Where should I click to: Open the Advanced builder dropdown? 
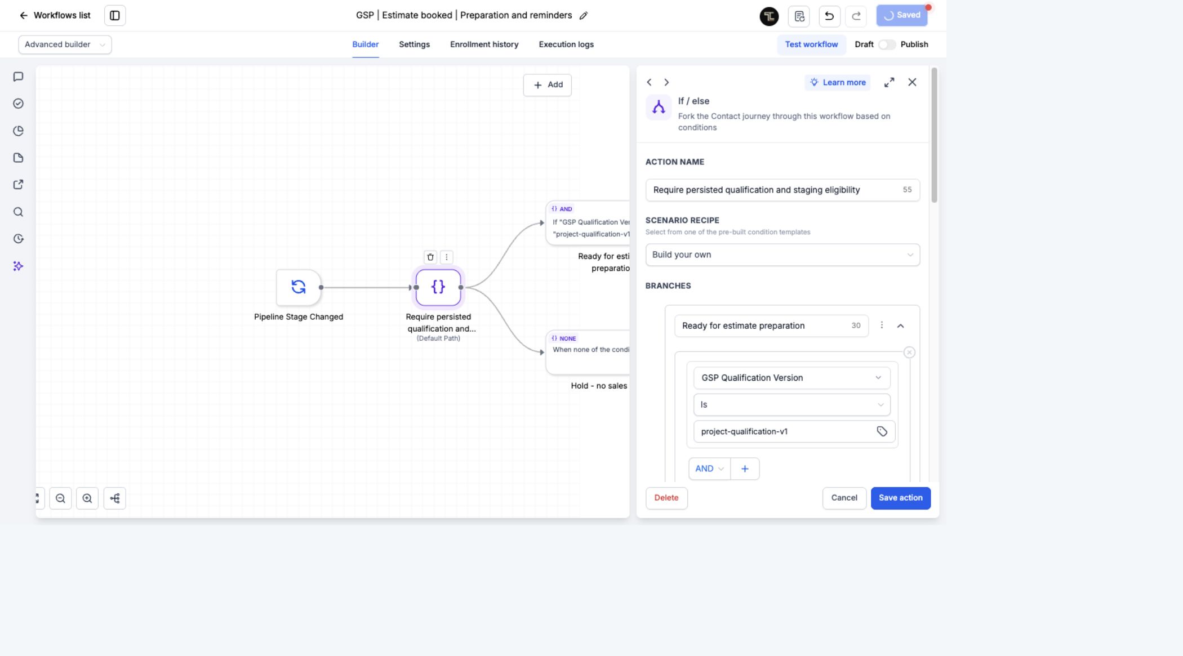pos(65,44)
